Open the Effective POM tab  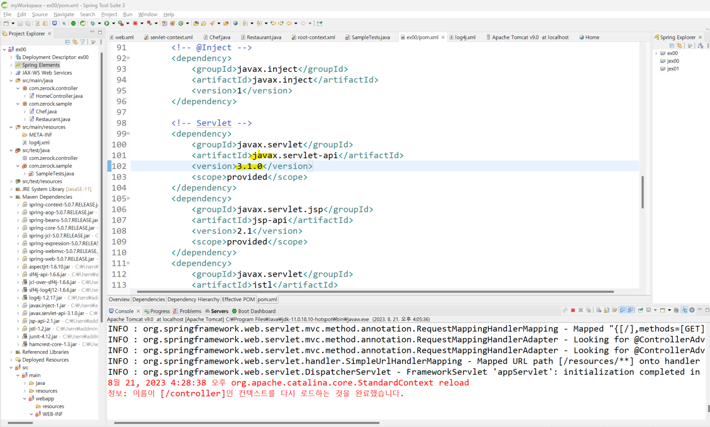pyautogui.click(x=238, y=299)
